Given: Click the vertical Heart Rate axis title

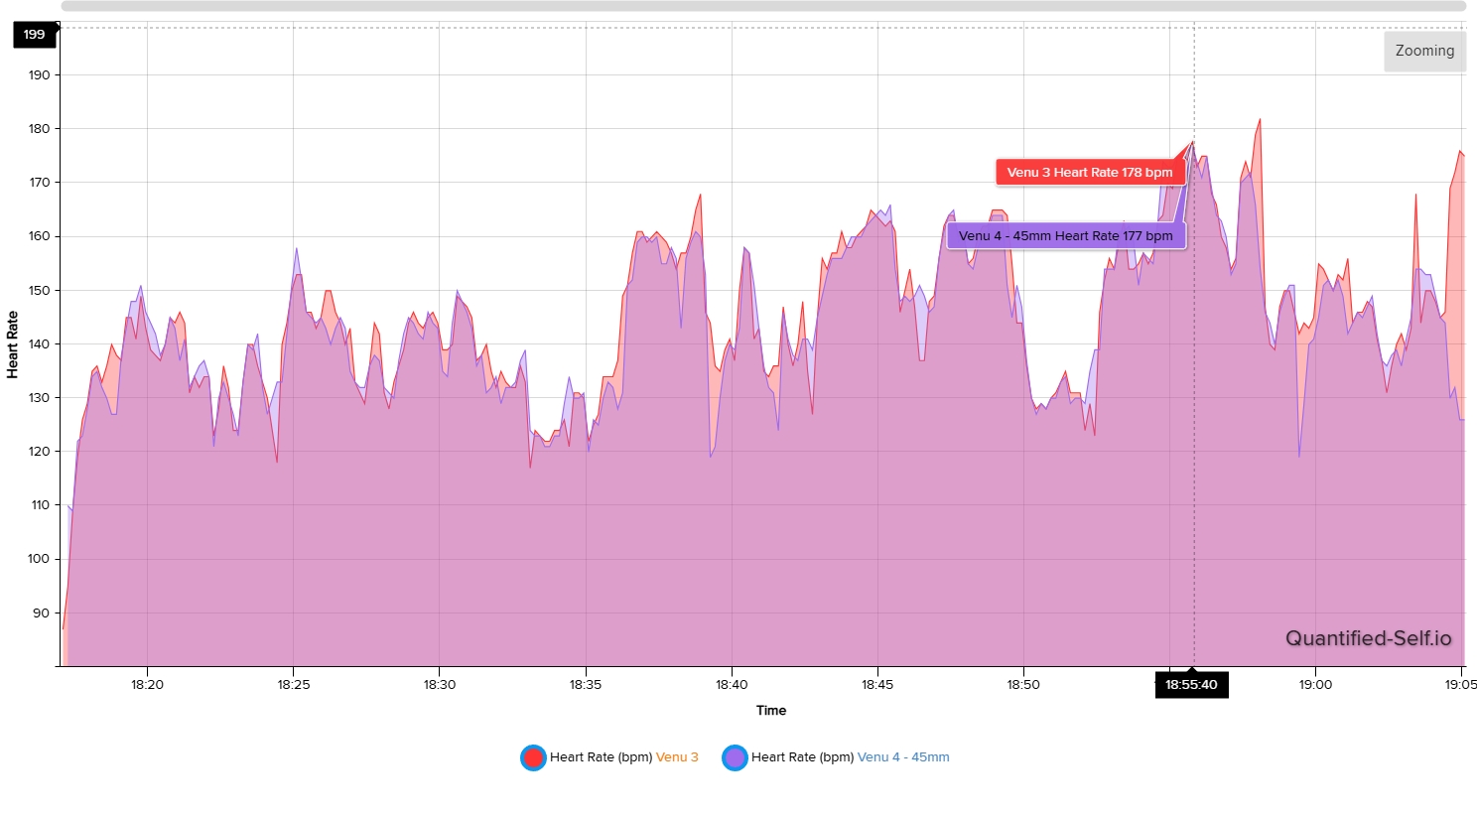Looking at the screenshot, I should pyautogui.click(x=13, y=344).
